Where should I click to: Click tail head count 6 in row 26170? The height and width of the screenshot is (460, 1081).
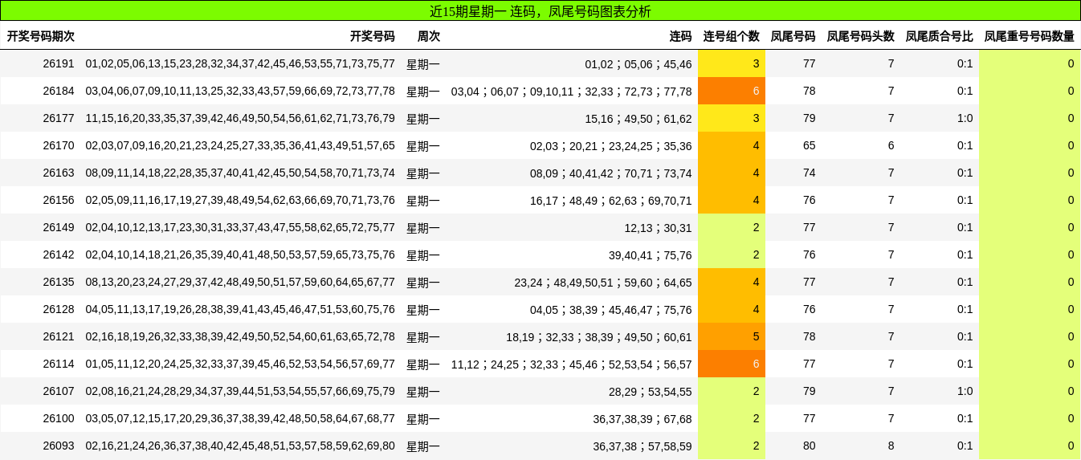[891, 145]
